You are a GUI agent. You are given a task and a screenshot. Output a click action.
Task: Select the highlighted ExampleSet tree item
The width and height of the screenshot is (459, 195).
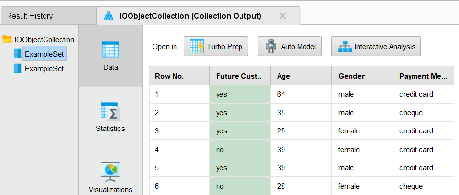[x=44, y=54]
